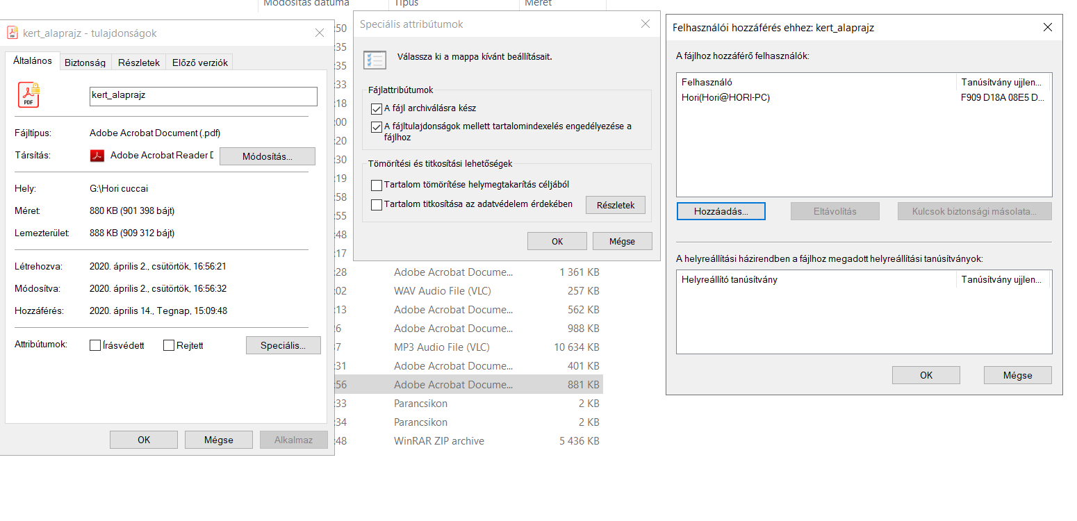Cancel the properties dialog with Mégse
1077x521 pixels.
click(219, 440)
